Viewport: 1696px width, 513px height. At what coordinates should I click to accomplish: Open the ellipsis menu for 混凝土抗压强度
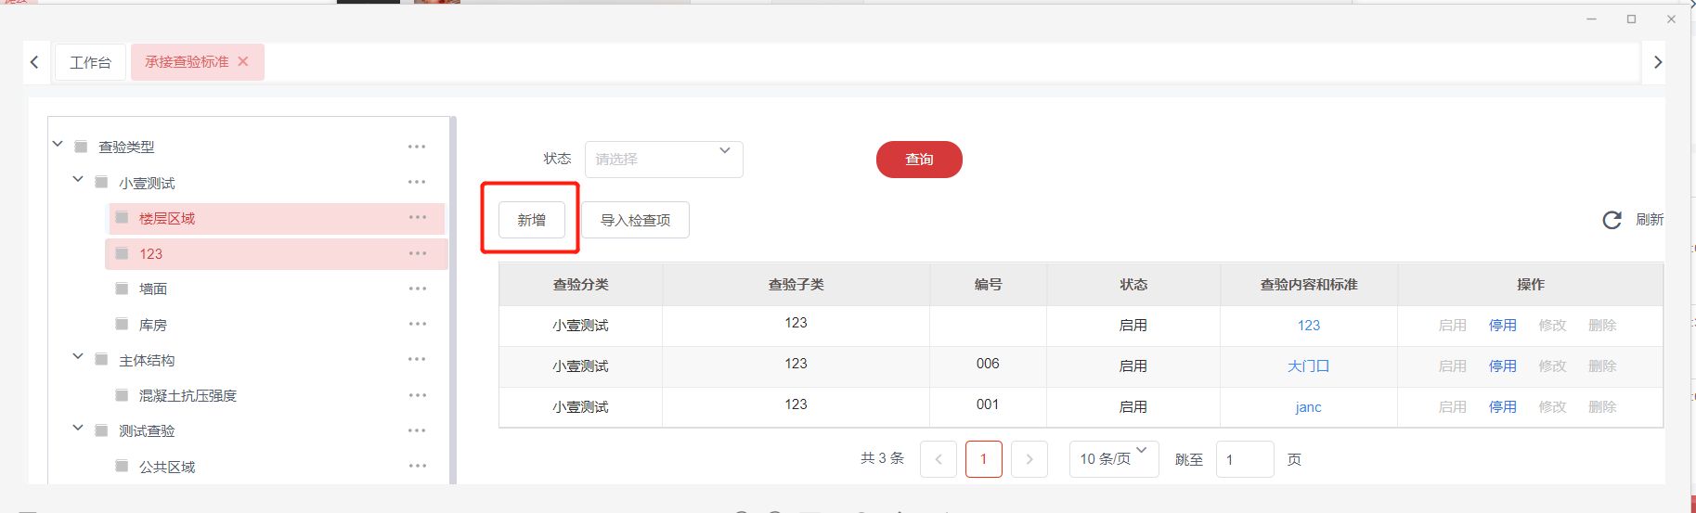[x=417, y=395]
